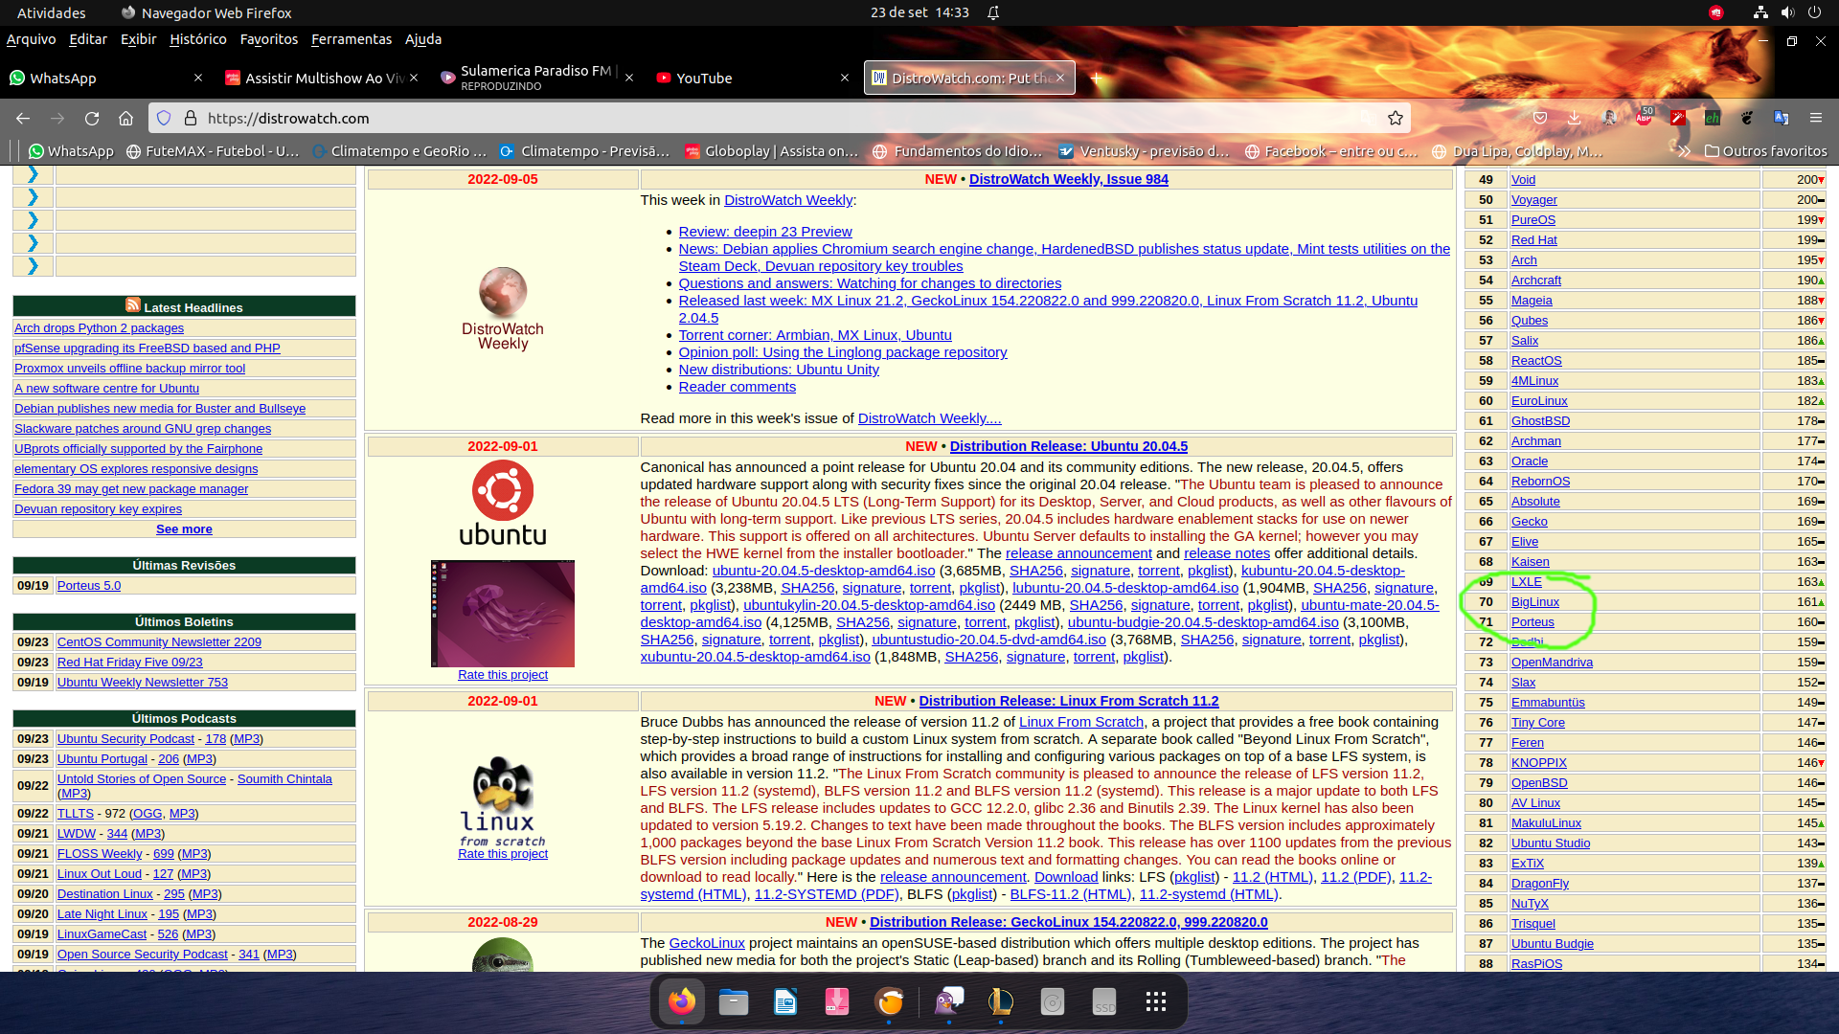Reload the current DistroWatch page

tap(92, 118)
